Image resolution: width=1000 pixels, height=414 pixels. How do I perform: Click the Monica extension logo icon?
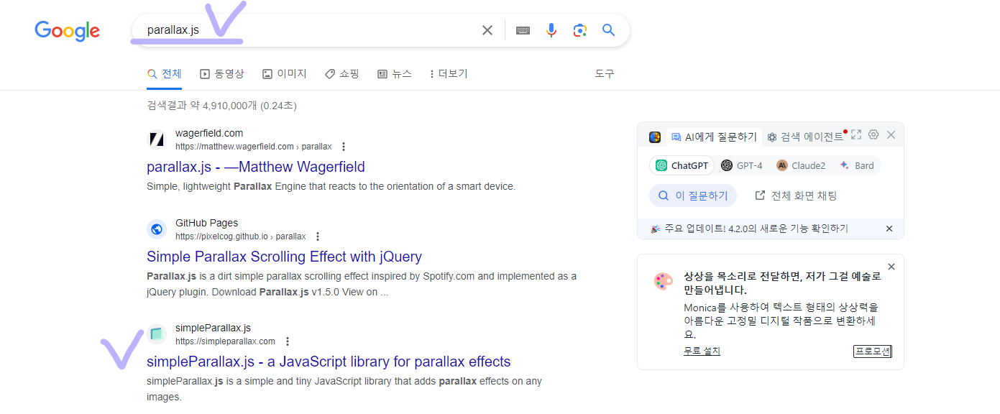click(x=655, y=137)
